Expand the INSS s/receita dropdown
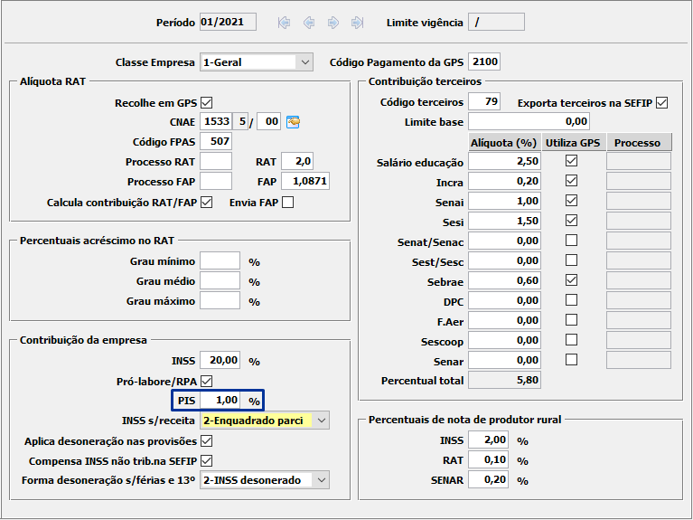Viewport: 693px width, 520px height. pos(321,421)
